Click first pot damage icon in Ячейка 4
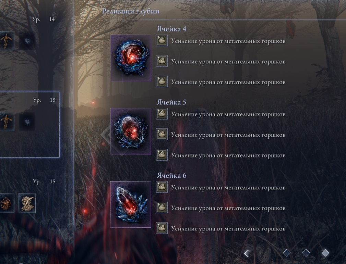This screenshot has height=264, width=346. (x=162, y=40)
